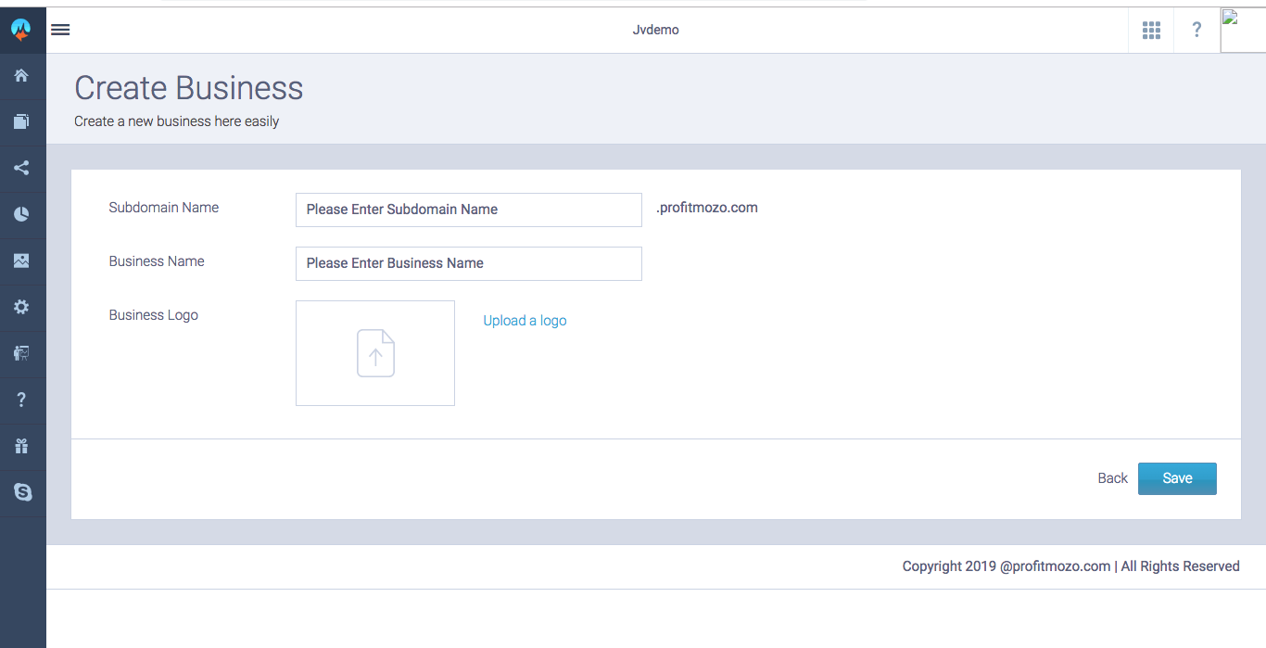Open the image gallery sidebar icon
1266x648 pixels.
tap(21, 260)
